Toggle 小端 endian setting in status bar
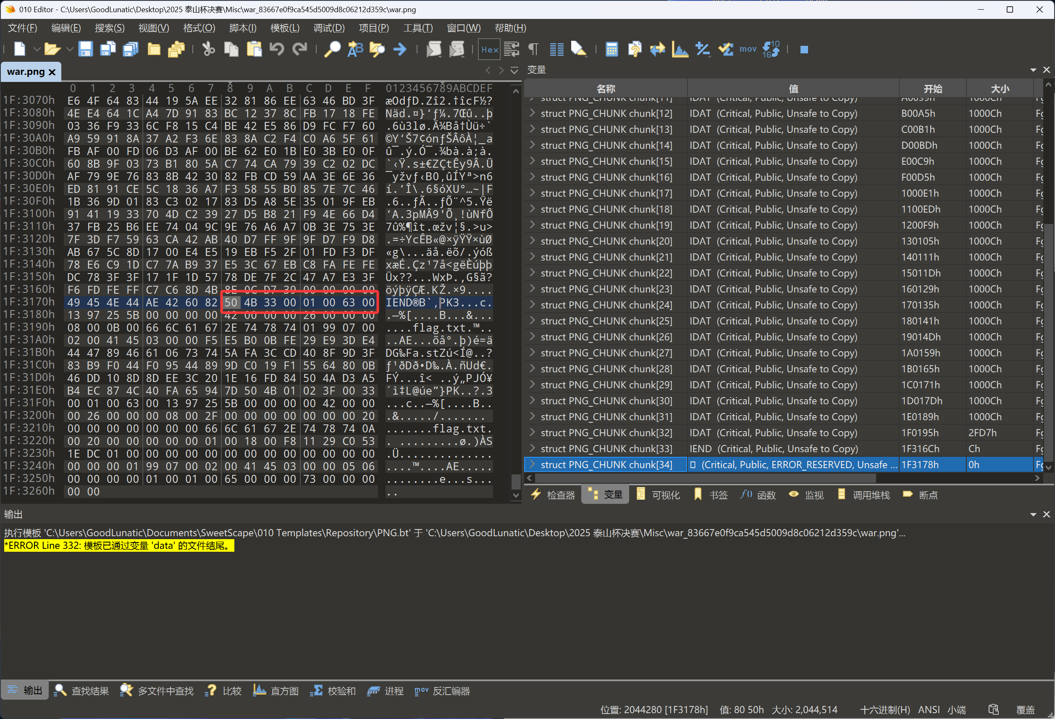Screen dimensions: 1055x719 coord(956,709)
